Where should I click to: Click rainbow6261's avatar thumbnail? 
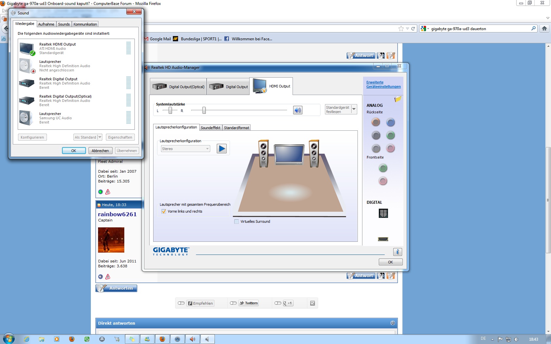point(111,240)
